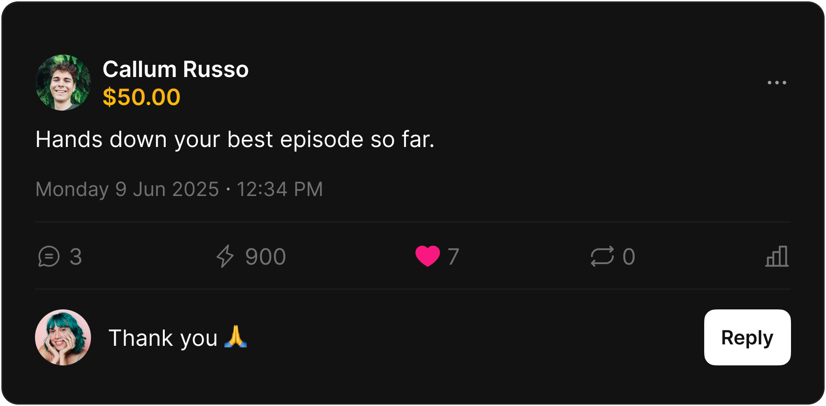Click the lightning bolt zap icon
Viewport: 826px width, 406px height.
[x=225, y=257]
